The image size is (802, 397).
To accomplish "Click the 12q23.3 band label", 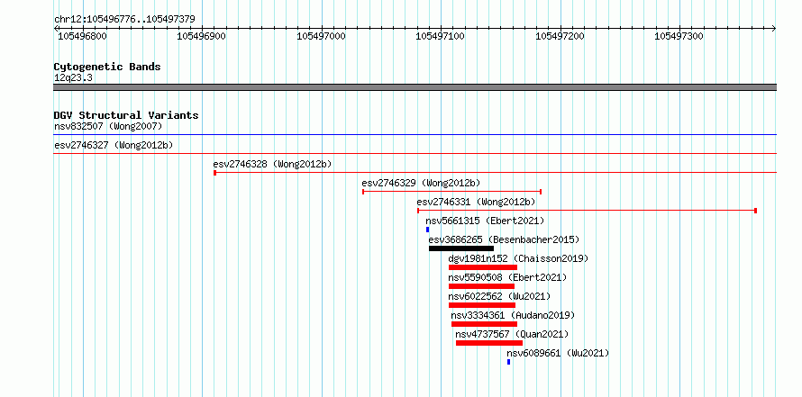I will (73, 78).
